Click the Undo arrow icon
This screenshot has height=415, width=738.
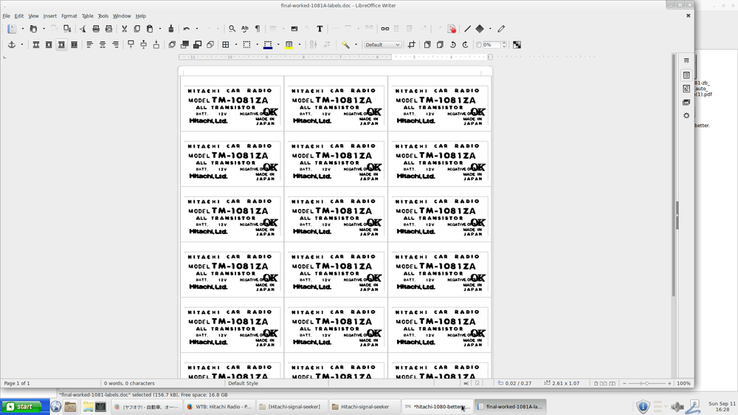point(187,29)
